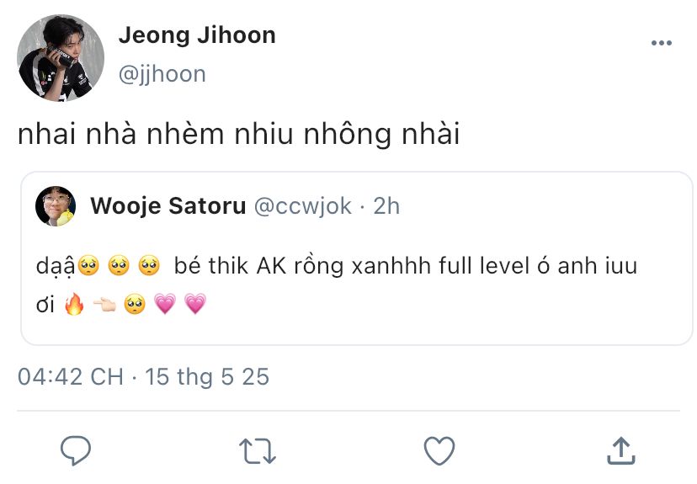Click the text "nhai nhà nhèm nhiu nhông nhài"
Screen dimensions: 697x484
[238, 134]
